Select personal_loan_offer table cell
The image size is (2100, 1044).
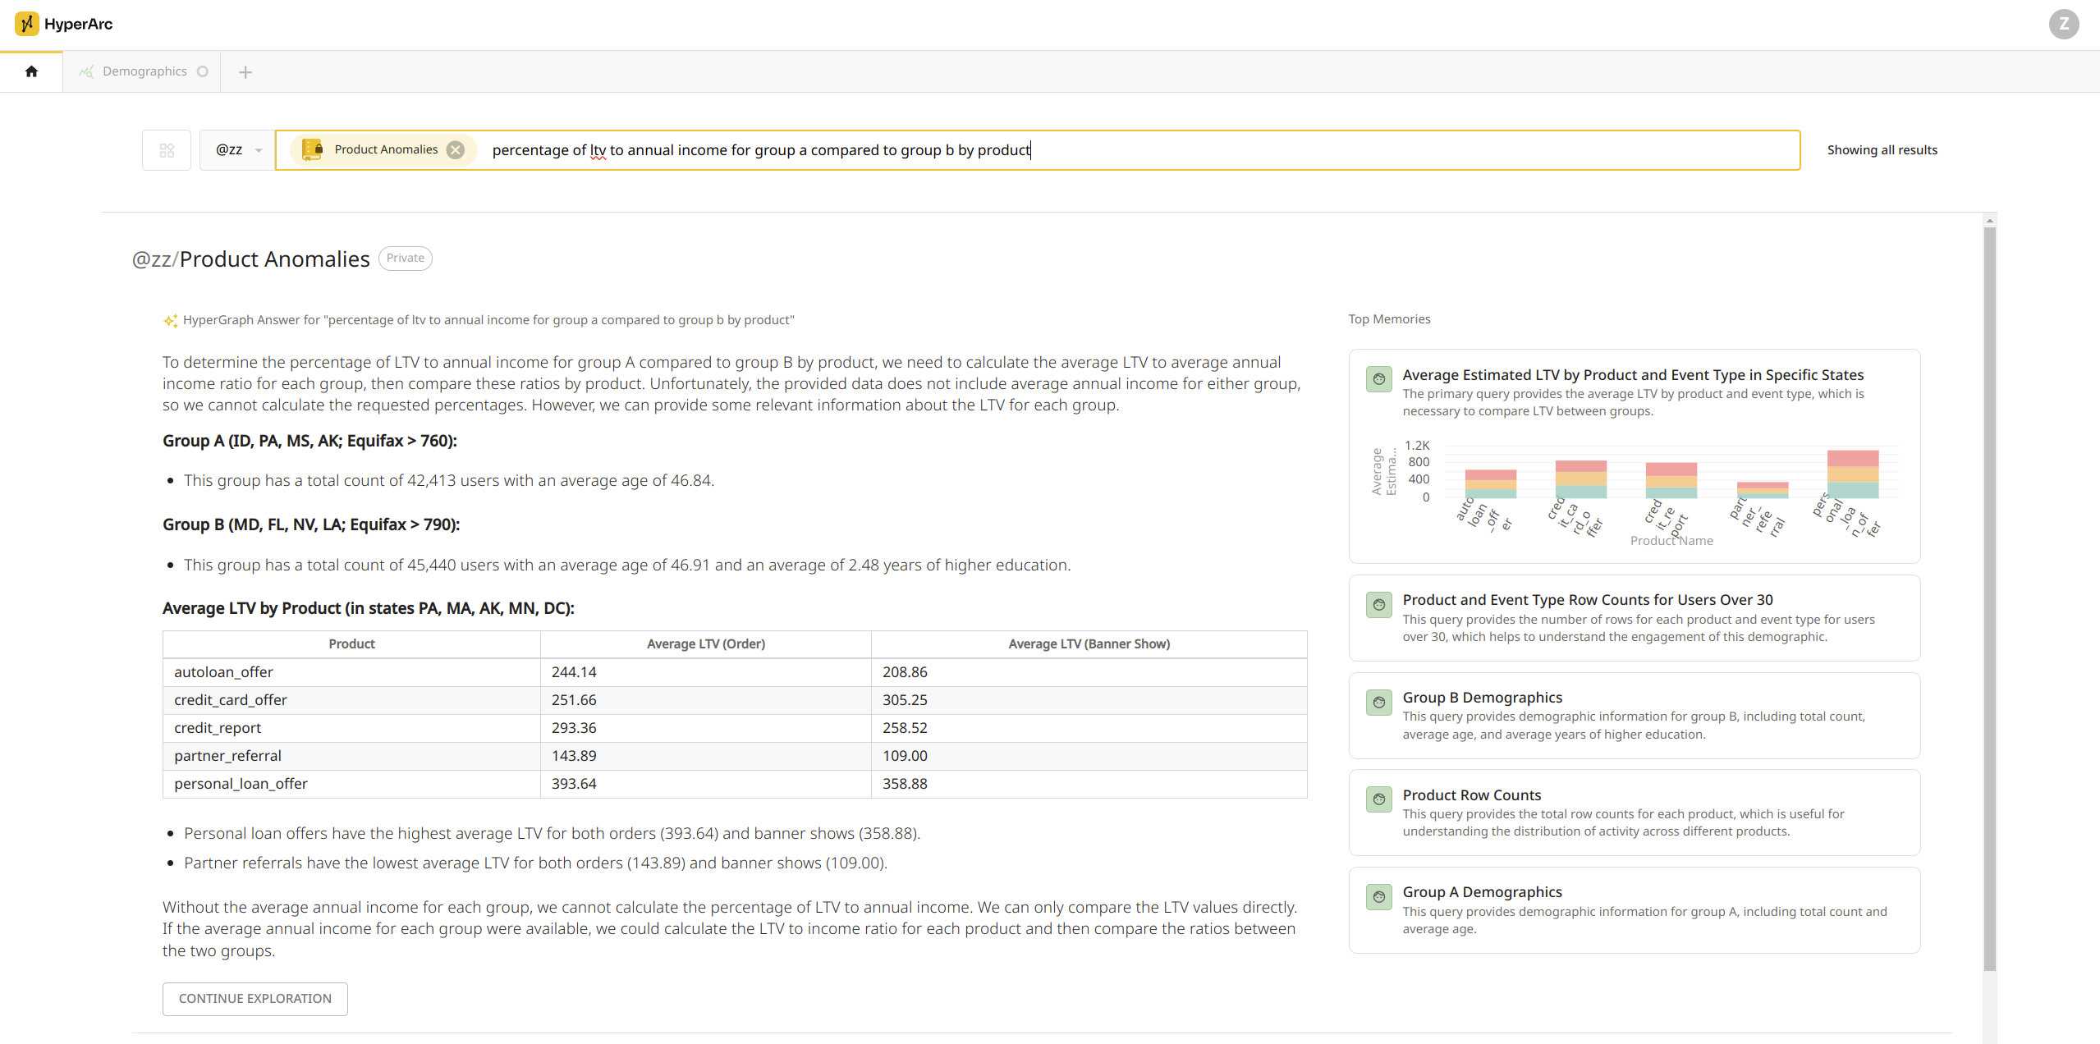351,784
